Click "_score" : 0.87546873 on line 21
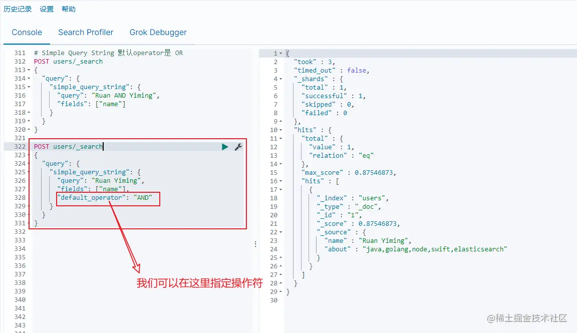 [358, 223]
